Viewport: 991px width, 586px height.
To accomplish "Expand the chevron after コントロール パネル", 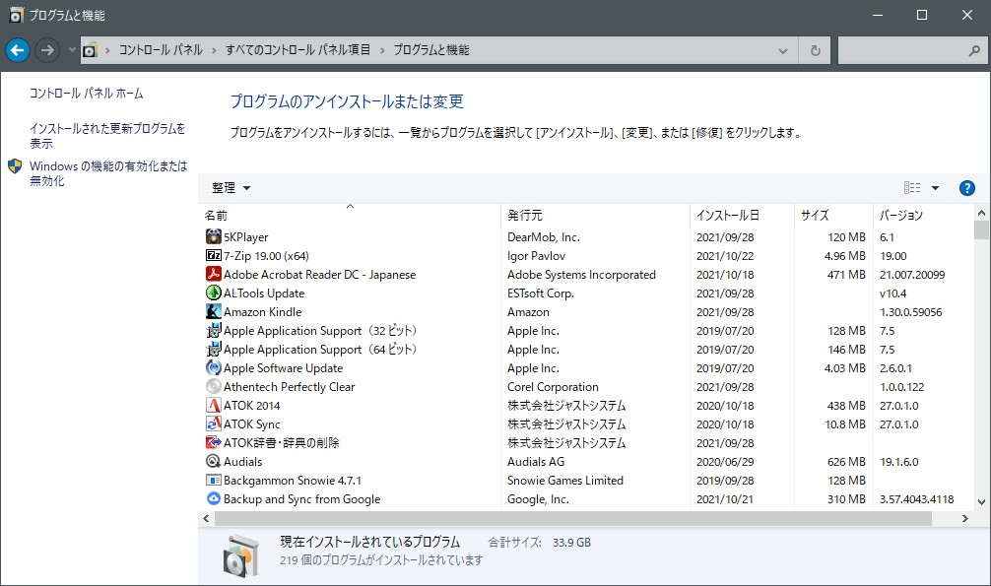I will pyautogui.click(x=214, y=50).
